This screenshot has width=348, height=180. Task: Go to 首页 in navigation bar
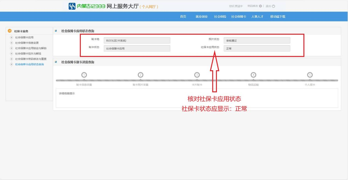183,17
